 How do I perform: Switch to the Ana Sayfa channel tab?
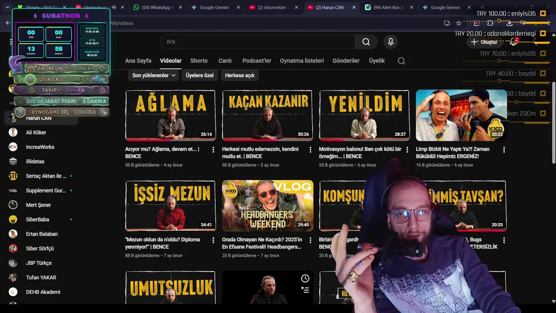tap(138, 61)
